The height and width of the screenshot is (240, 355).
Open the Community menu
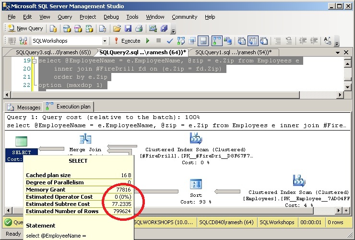pyautogui.click(x=185, y=17)
